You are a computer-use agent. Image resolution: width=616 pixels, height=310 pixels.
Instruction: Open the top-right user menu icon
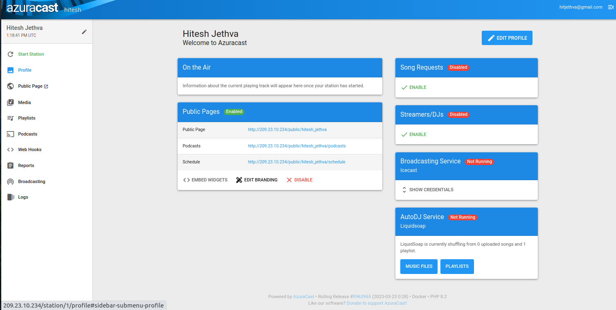click(611, 7)
